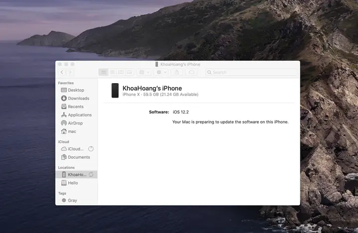Switch Finder to gallery view

pos(129,72)
